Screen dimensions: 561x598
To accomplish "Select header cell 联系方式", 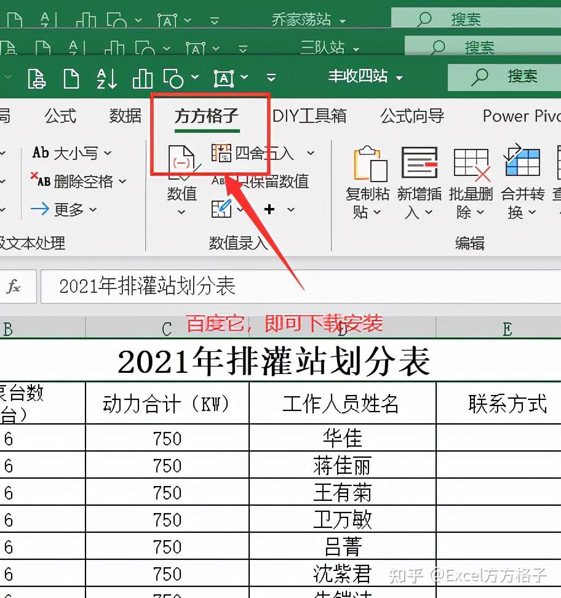I will coord(498,404).
